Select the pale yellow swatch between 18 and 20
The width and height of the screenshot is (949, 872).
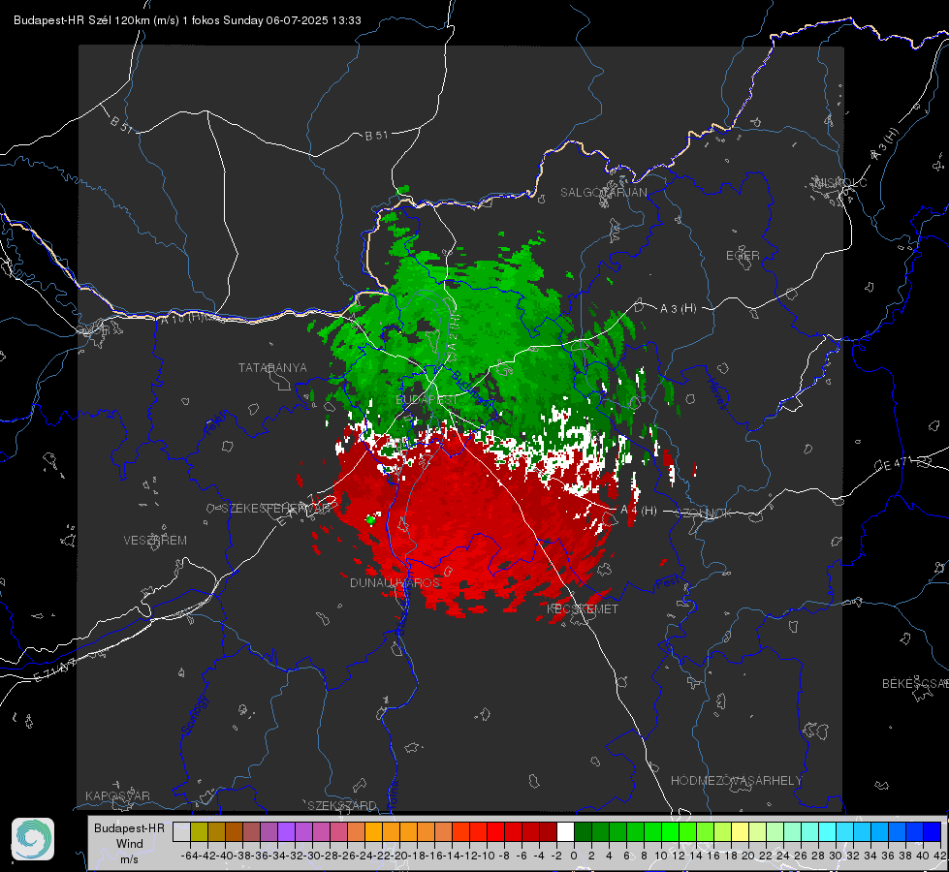740,831
